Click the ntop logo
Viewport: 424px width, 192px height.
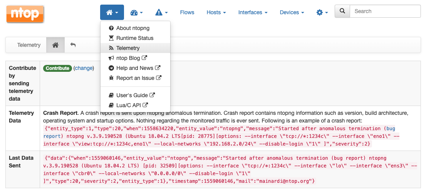(25, 14)
